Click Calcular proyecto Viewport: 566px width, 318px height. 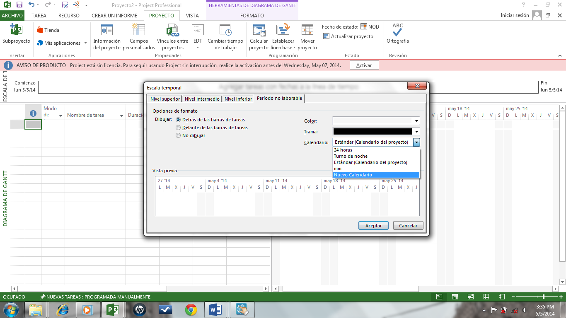[x=259, y=37]
